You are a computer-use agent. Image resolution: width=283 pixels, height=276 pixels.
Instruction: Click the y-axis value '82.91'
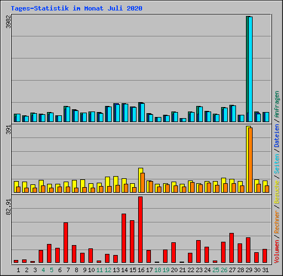[x=8, y=207]
